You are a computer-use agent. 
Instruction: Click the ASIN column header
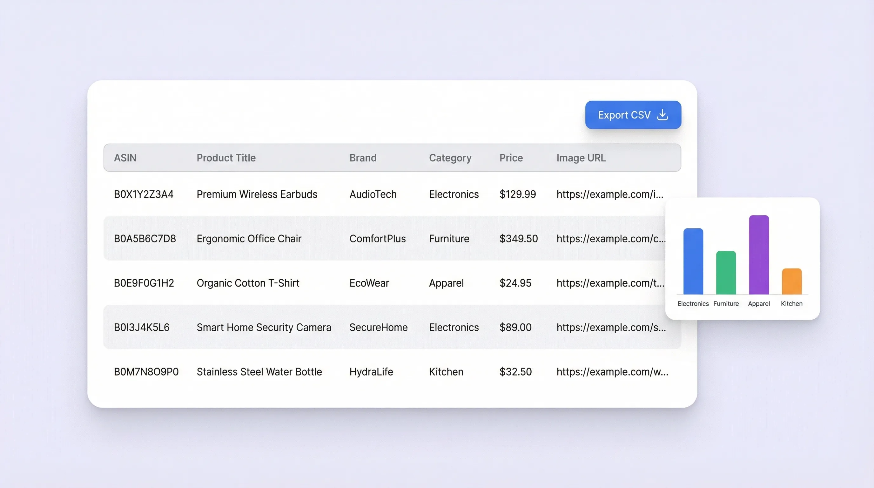click(x=125, y=158)
